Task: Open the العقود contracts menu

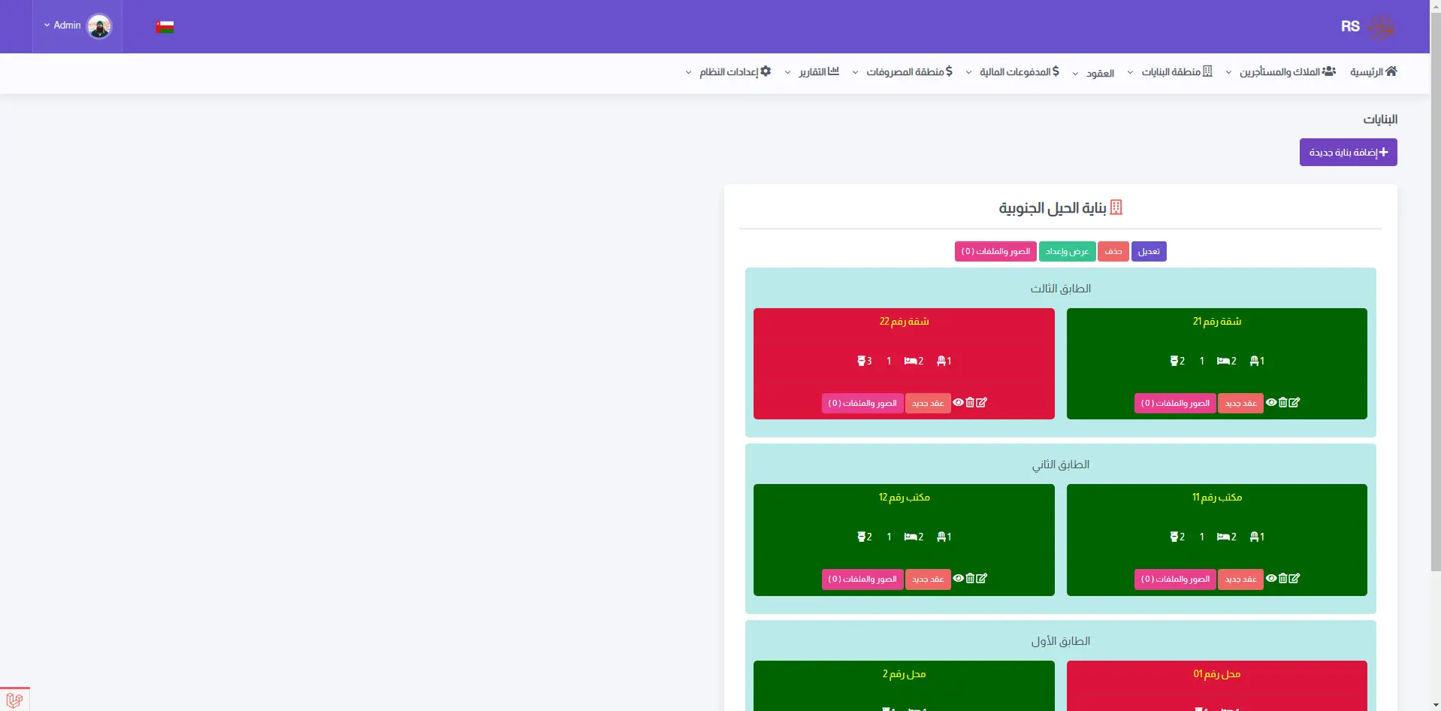Action: point(1095,74)
